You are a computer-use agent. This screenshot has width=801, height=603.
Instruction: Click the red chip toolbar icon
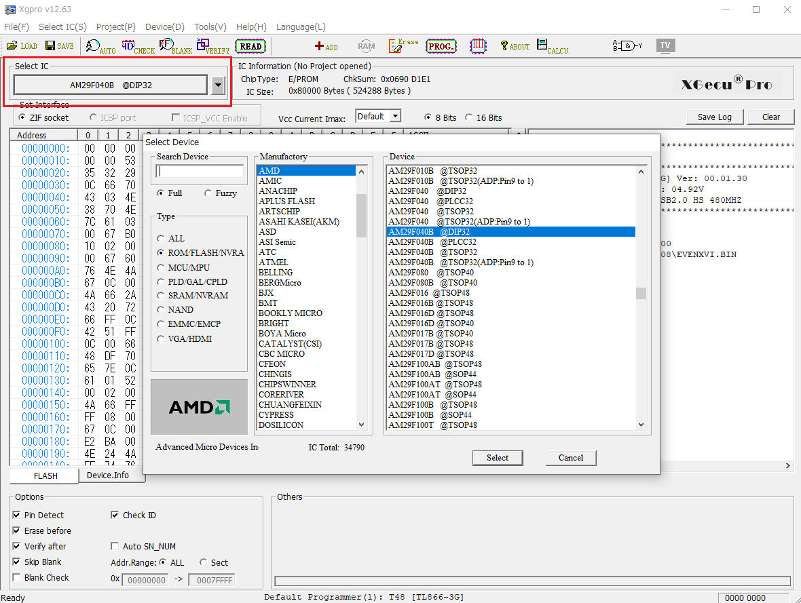478,46
